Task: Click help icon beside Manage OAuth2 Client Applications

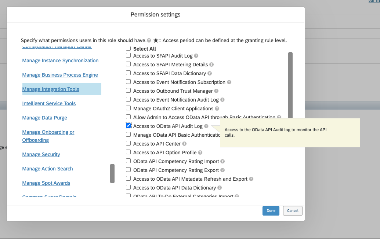Action: pyautogui.click(x=217, y=109)
